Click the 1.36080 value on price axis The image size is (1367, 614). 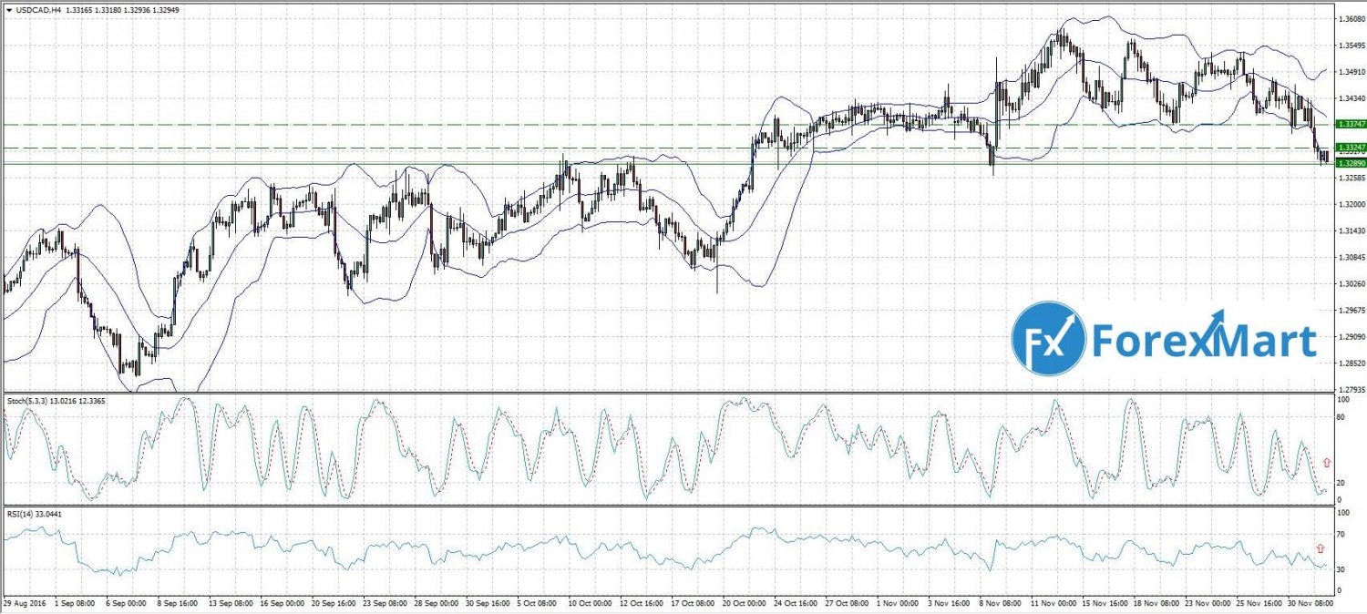click(1349, 18)
